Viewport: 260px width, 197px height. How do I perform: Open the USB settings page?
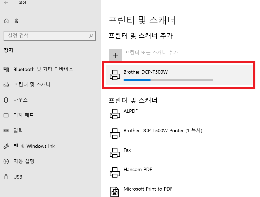pos(18,177)
